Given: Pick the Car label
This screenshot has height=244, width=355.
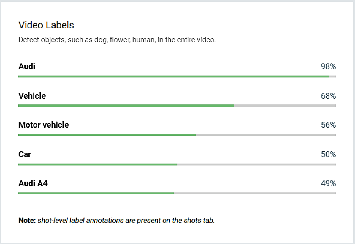Looking at the screenshot, I should pyautogui.click(x=25, y=154).
